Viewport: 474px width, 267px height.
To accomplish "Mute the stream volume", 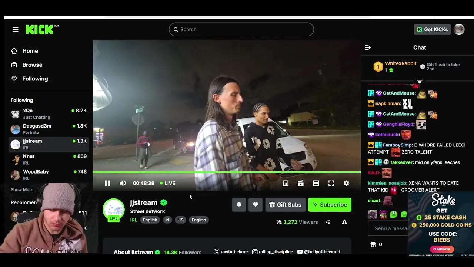I will pyautogui.click(x=123, y=183).
